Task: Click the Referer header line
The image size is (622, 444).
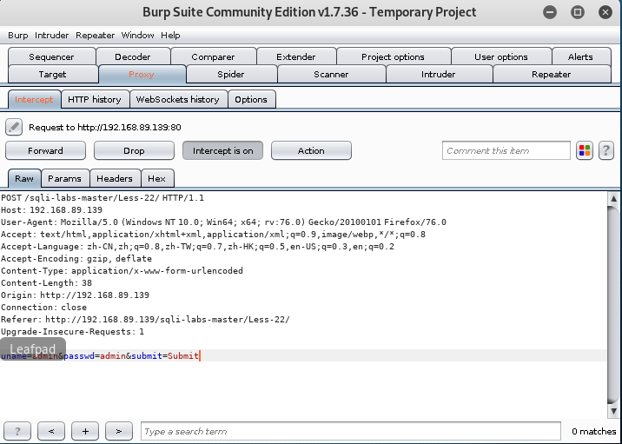Action: [x=145, y=320]
